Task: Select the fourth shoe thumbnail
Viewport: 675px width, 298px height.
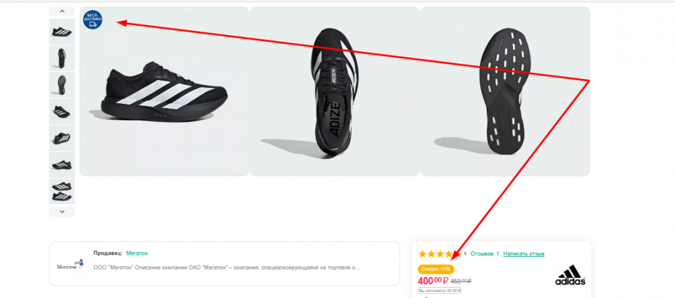Action: tap(62, 111)
